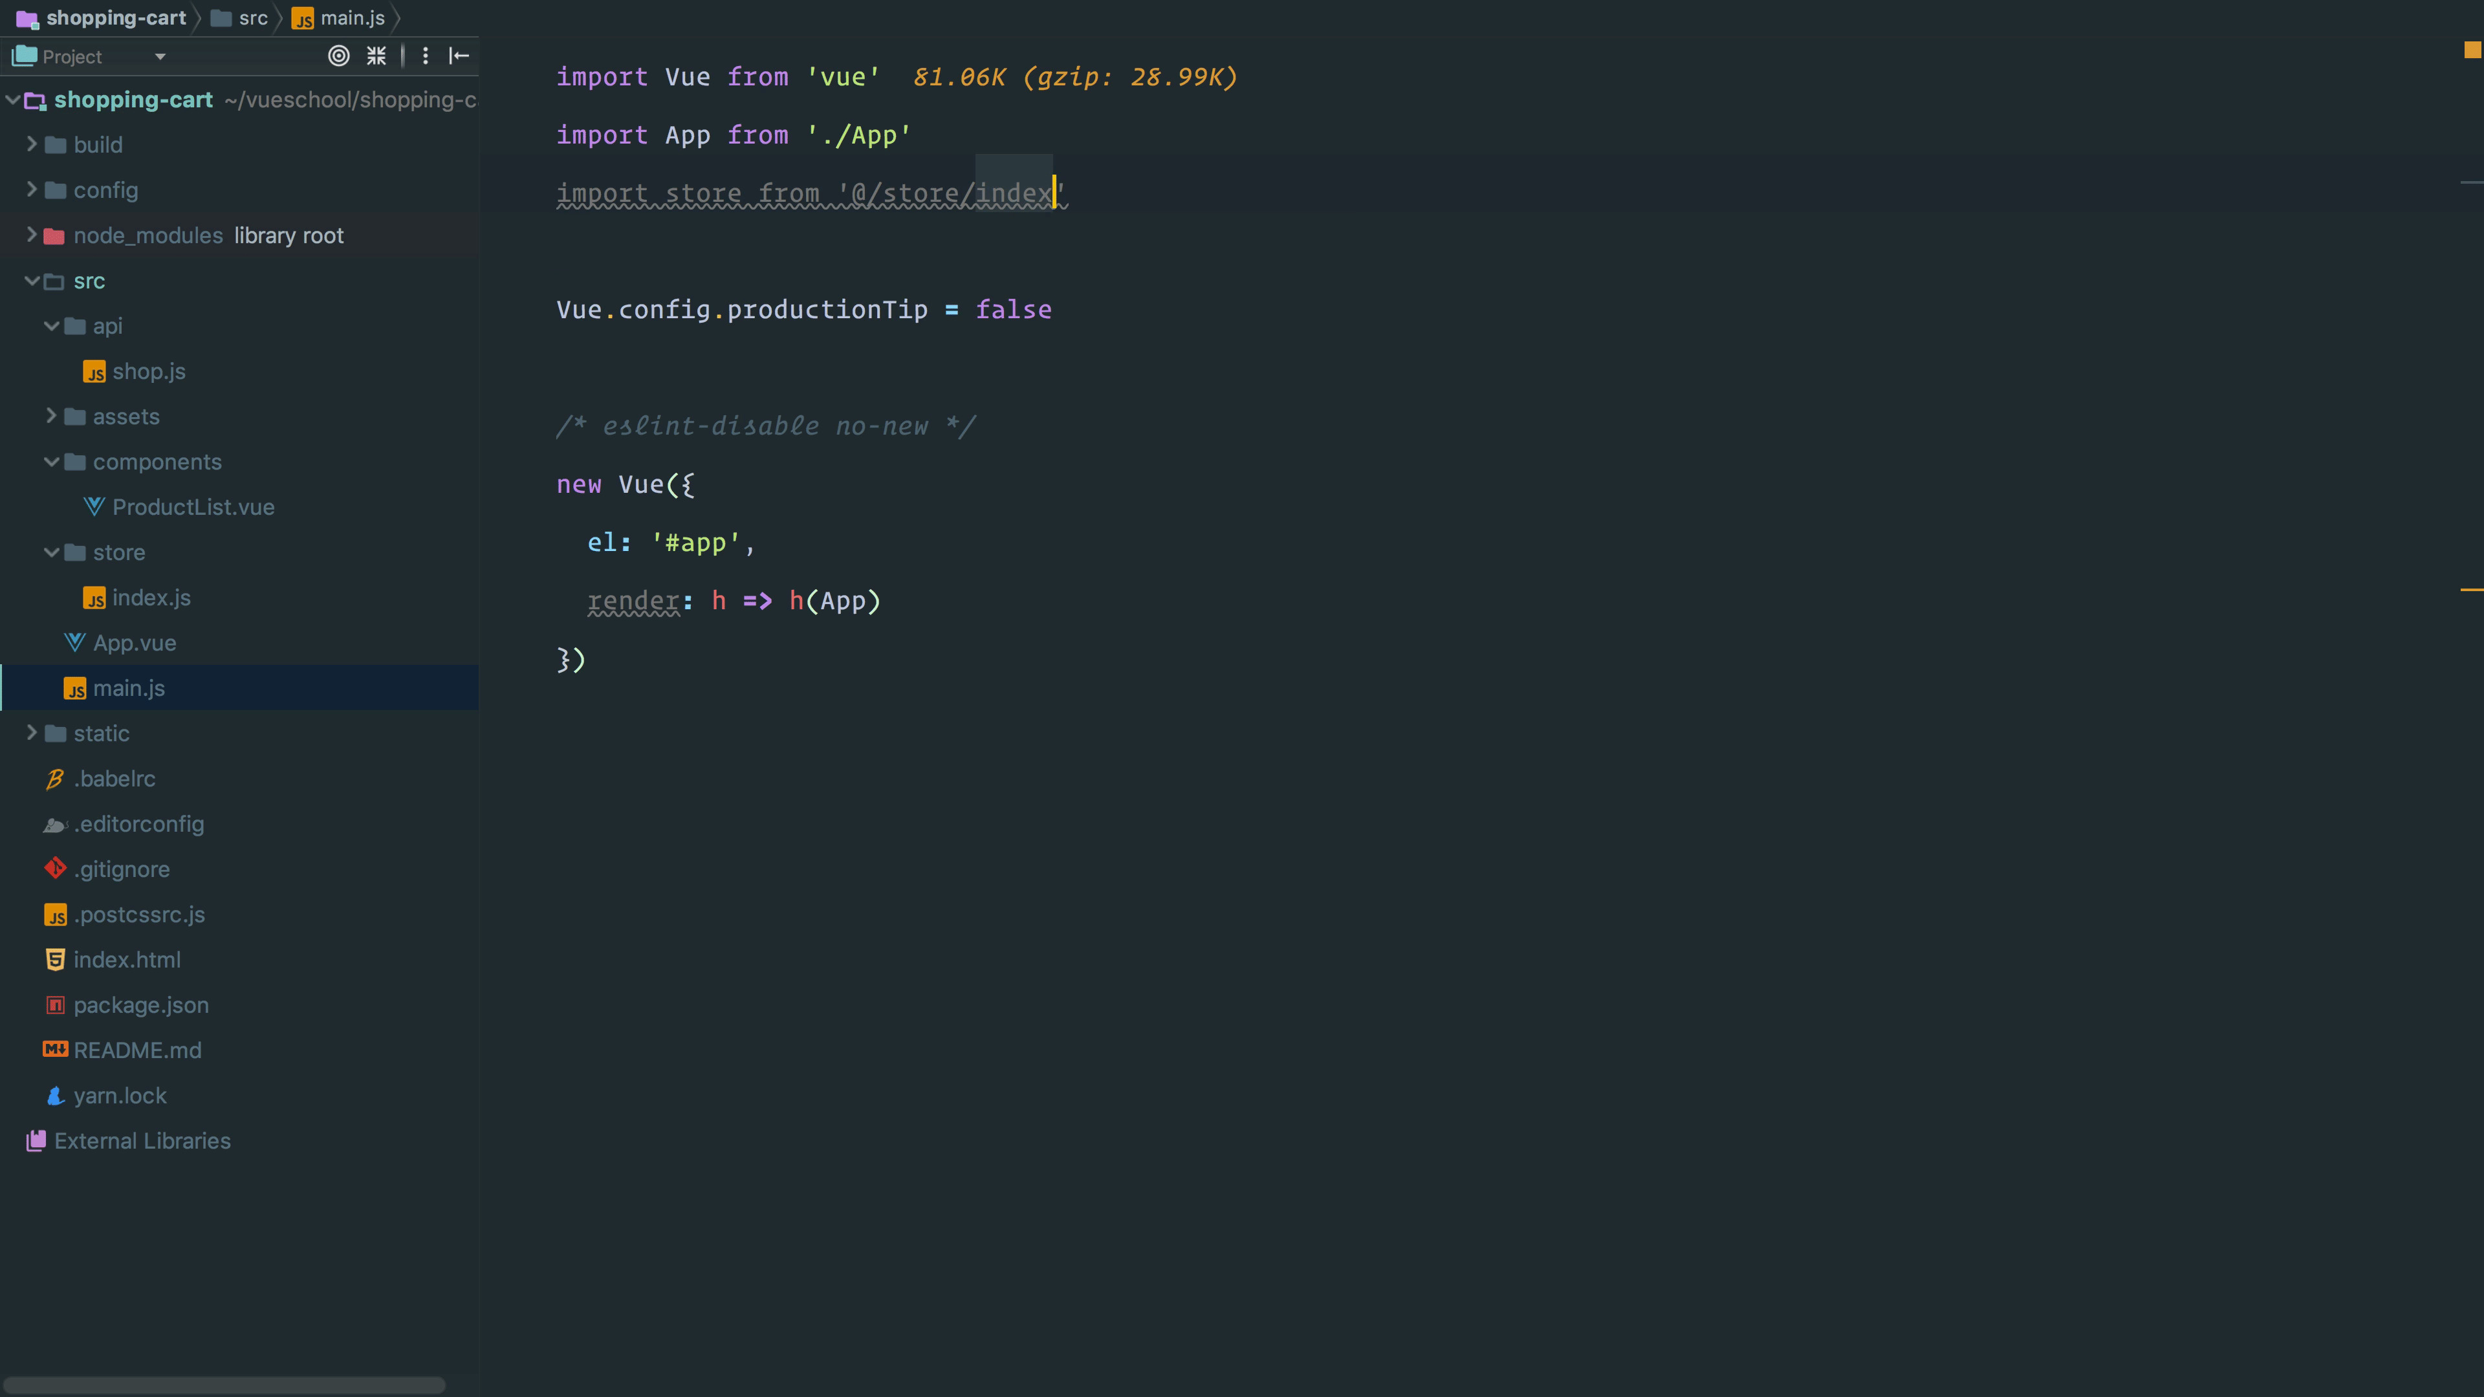Collapse the store folder

click(51, 552)
